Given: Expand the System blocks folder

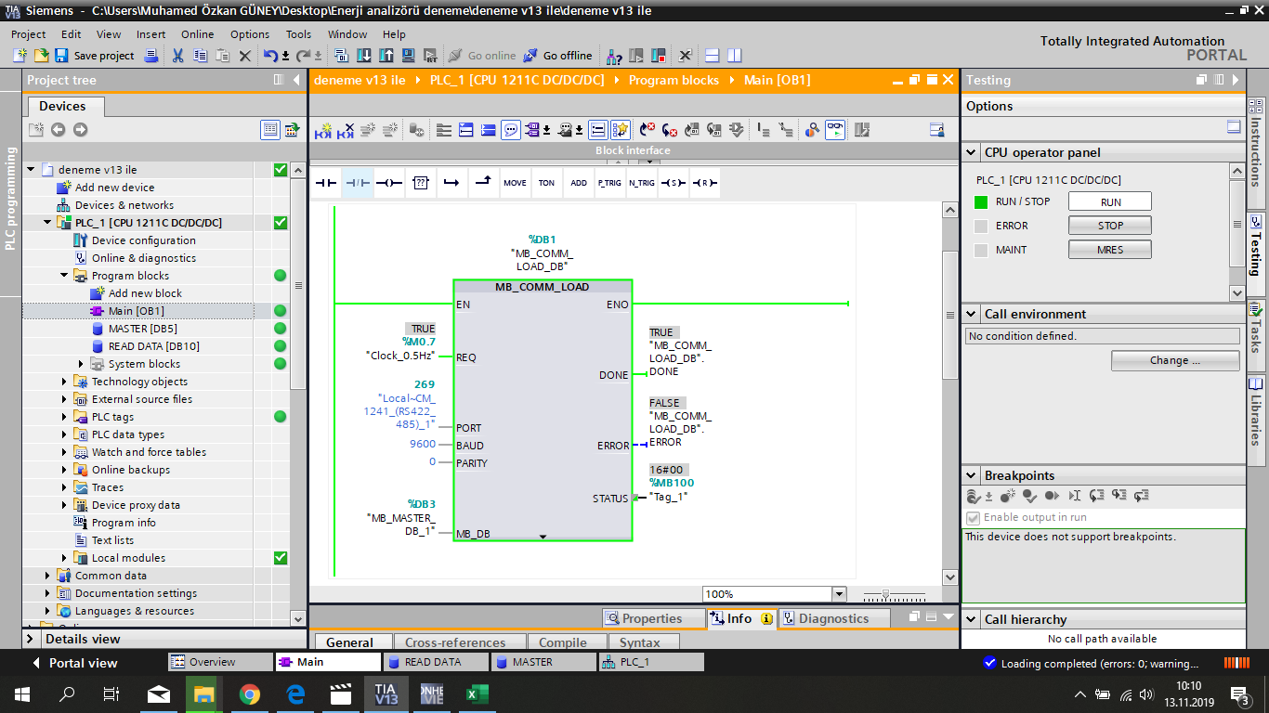Looking at the screenshot, I should [82, 364].
